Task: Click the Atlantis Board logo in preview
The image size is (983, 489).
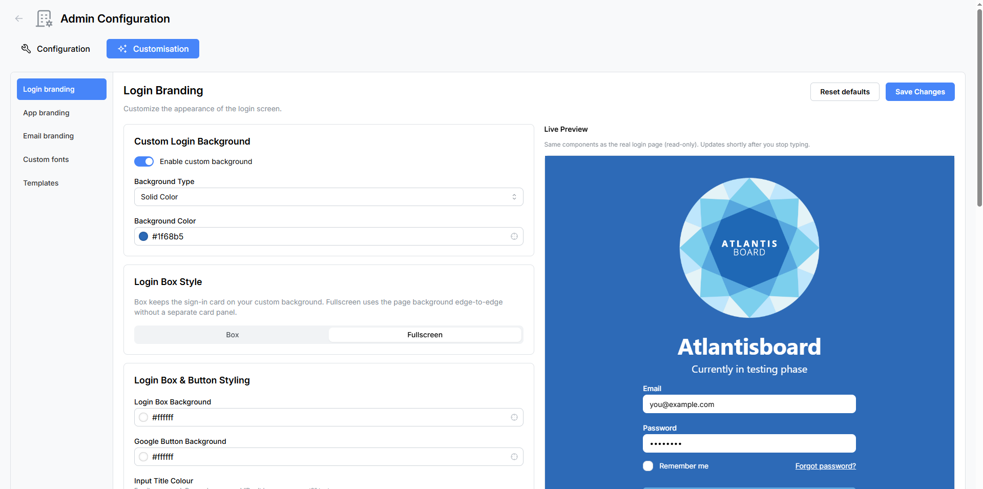Action: click(x=749, y=248)
